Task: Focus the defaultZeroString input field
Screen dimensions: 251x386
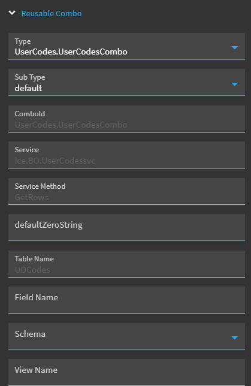Action: point(126,228)
